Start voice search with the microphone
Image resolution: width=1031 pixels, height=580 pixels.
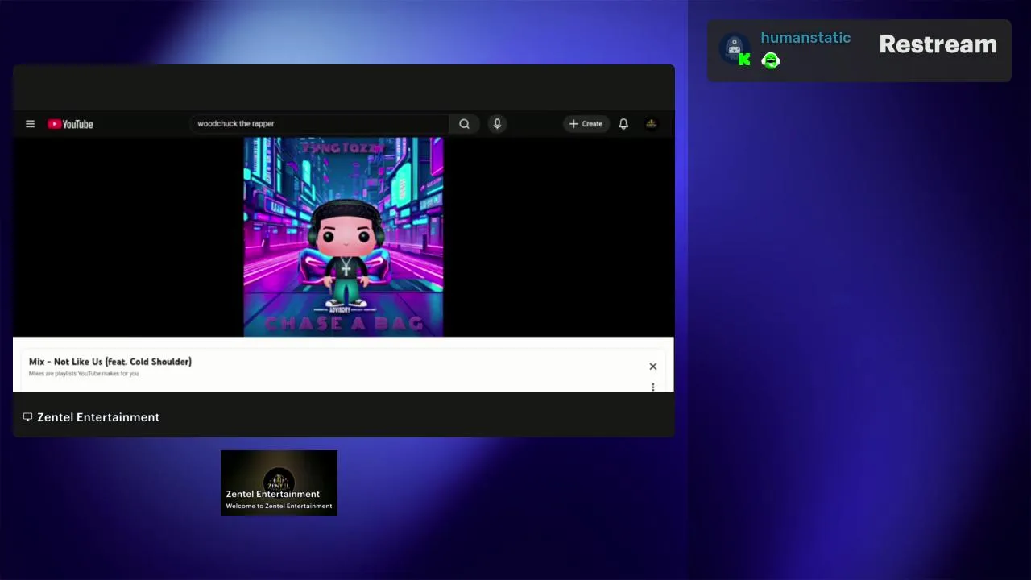[x=497, y=124]
